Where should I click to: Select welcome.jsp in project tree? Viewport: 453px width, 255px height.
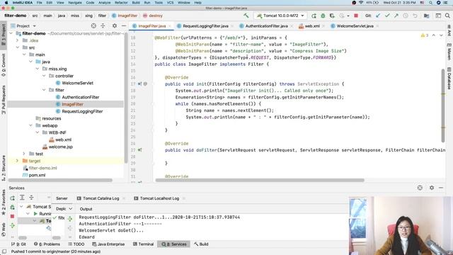[x=61, y=147]
